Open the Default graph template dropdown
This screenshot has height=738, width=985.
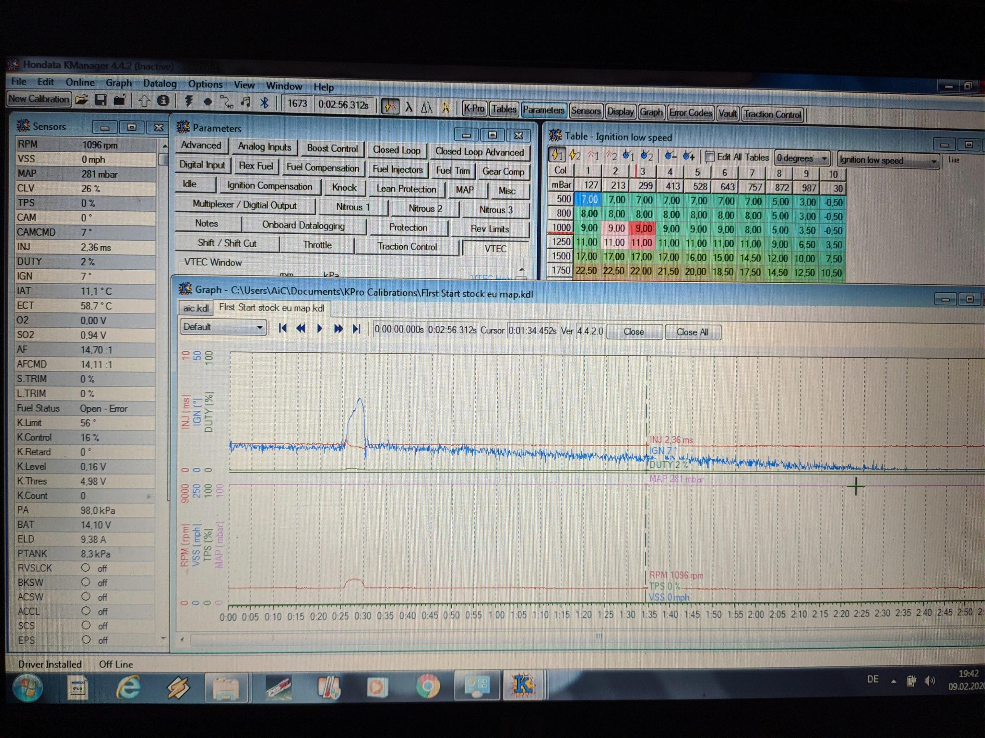click(x=259, y=328)
